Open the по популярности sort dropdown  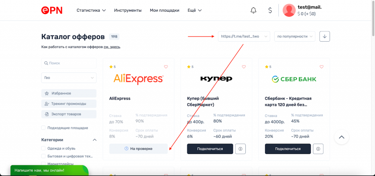295,37
